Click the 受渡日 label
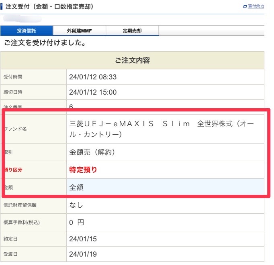The width and height of the screenshot is (274, 265). (x=10, y=254)
